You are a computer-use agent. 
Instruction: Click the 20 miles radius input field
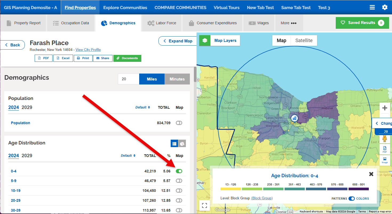(x=128, y=79)
